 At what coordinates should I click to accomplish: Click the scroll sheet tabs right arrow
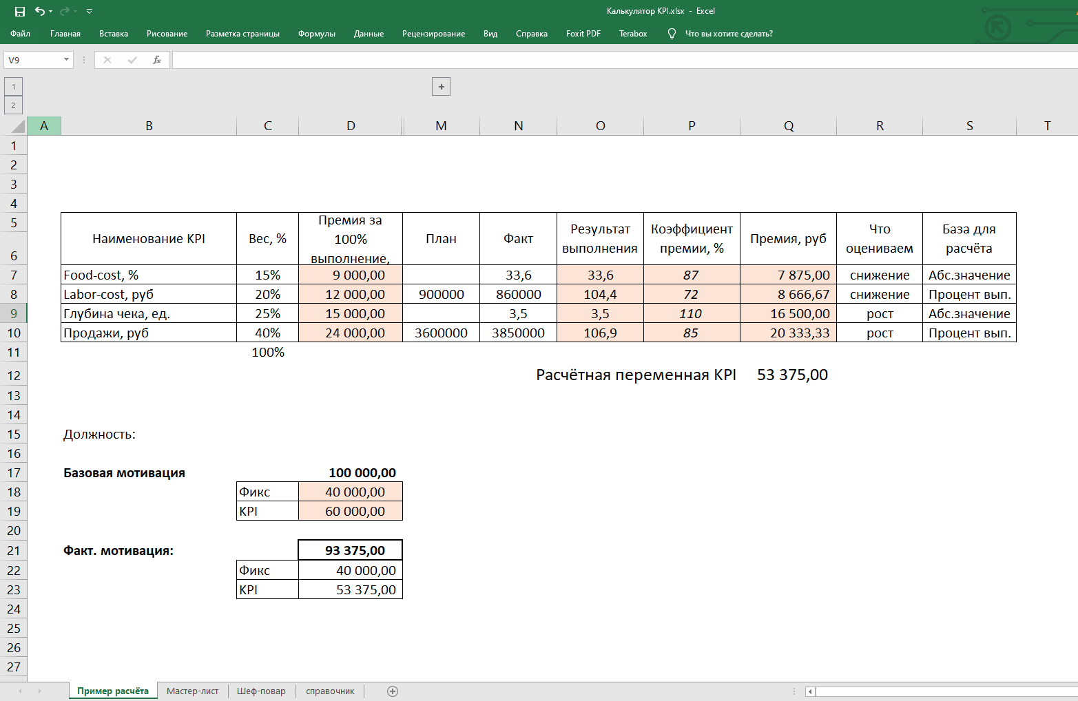[39, 691]
